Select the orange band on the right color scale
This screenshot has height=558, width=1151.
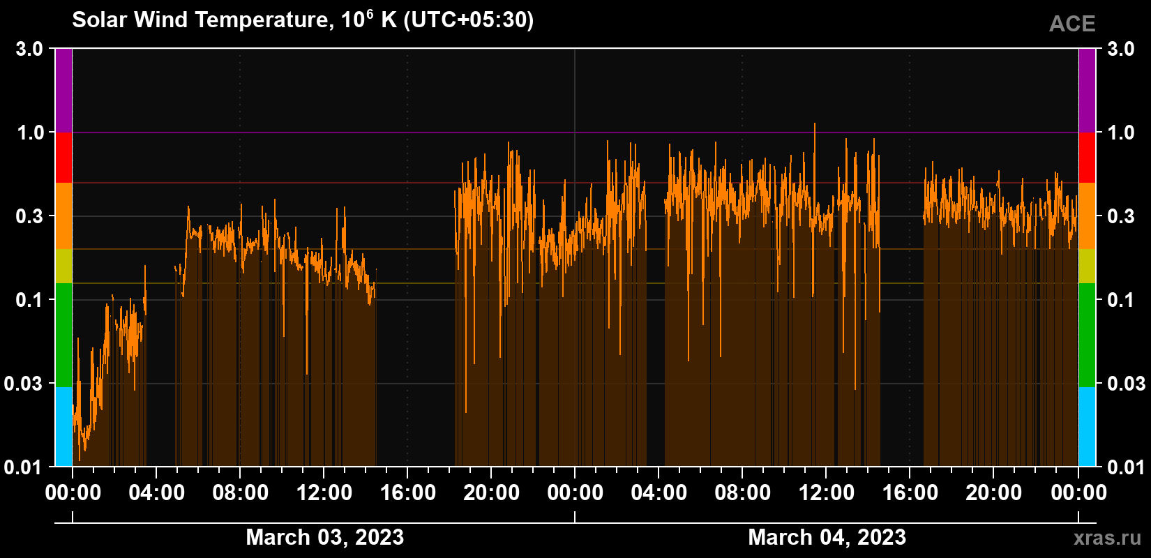[1087, 216]
